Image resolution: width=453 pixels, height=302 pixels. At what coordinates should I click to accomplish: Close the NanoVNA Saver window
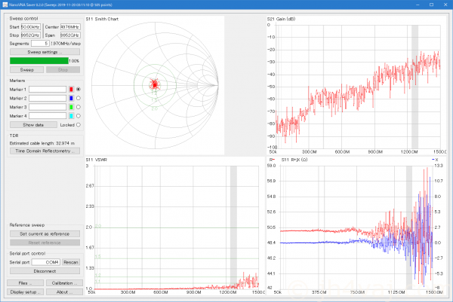pyautogui.click(x=445, y=5)
